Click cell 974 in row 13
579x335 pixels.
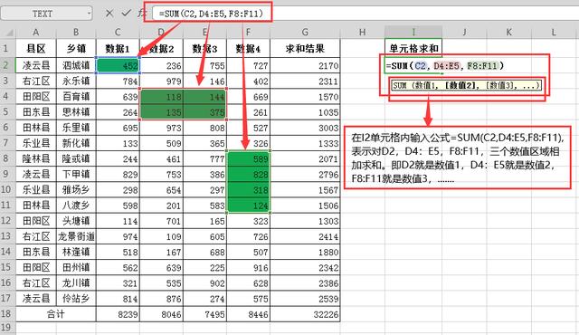point(118,236)
